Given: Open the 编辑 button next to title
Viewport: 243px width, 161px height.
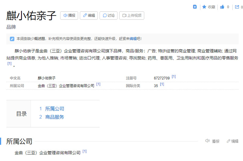Looking at the screenshot, I should tap(89, 16).
